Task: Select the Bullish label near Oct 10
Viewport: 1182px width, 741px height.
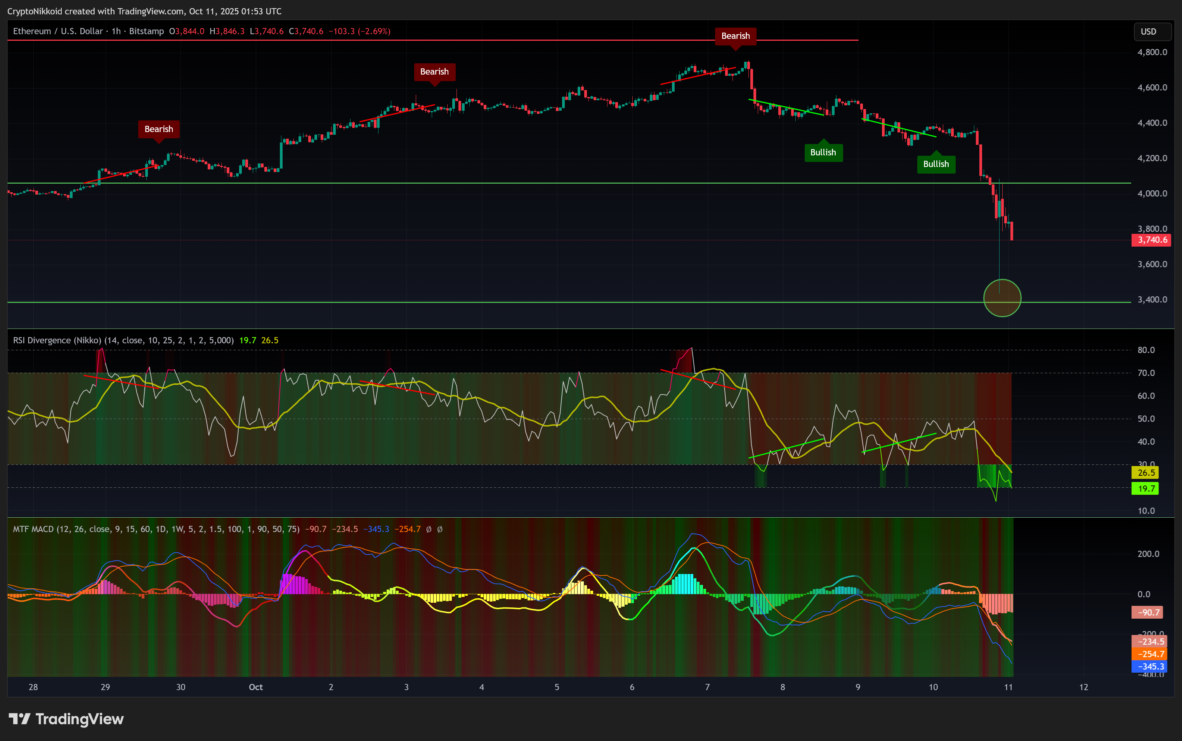Action: [936, 164]
